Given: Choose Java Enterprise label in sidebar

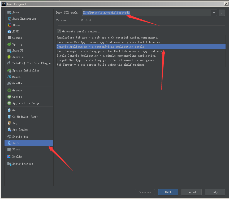Looking at the screenshot, I should pyautogui.click(x=24, y=19).
